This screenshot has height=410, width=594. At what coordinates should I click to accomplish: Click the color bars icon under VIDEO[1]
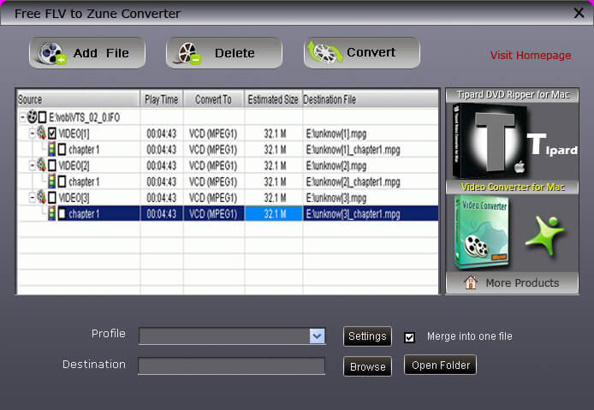click(50, 150)
